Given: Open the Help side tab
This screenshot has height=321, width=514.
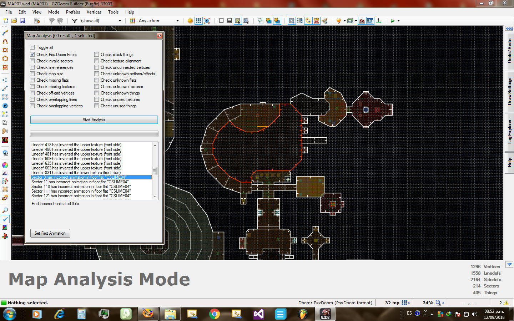Looking at the screenshot, I should [x=509, y=162].
